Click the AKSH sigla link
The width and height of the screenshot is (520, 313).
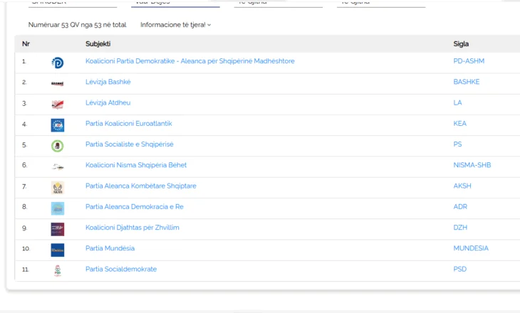pos(462,186)
